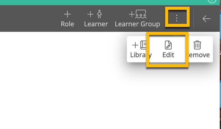This screenshot has height=129, width=221.
Task: Select the Learner text label
Action: click(x=96, y=24)
